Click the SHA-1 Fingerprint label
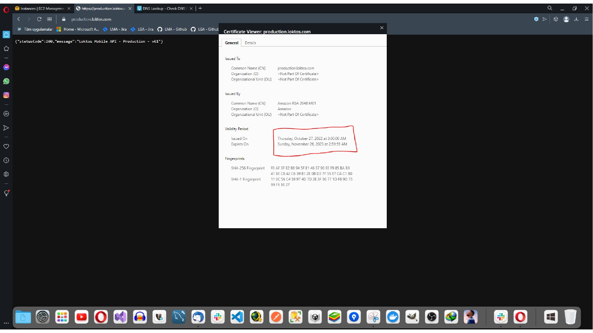 pos(246,179)
